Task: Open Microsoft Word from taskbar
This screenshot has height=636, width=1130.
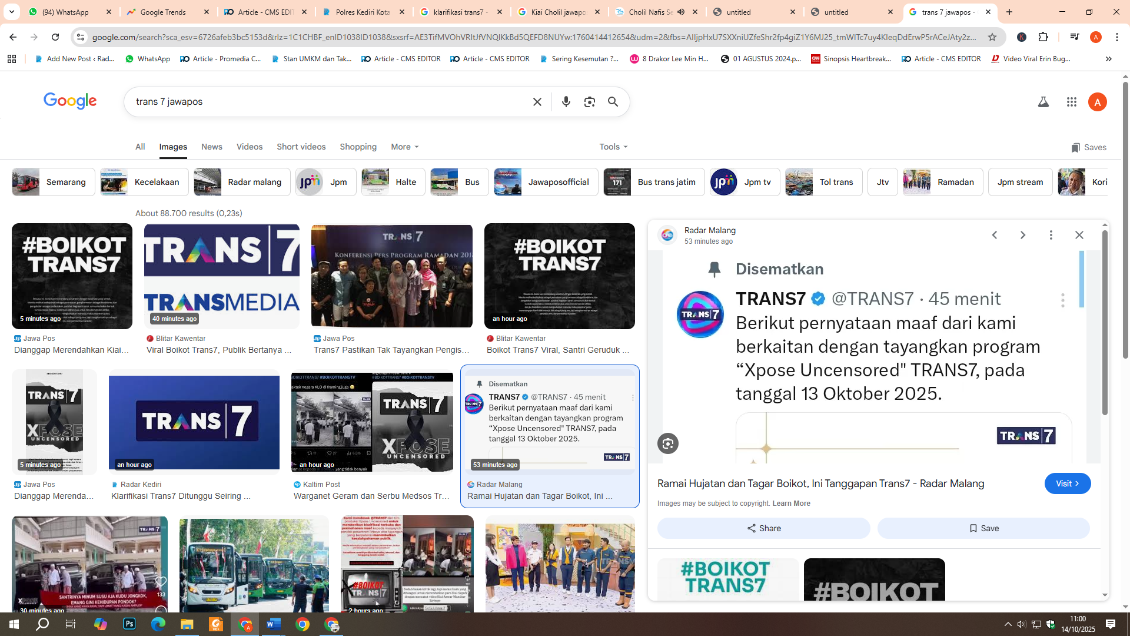Action: [274, 624]
